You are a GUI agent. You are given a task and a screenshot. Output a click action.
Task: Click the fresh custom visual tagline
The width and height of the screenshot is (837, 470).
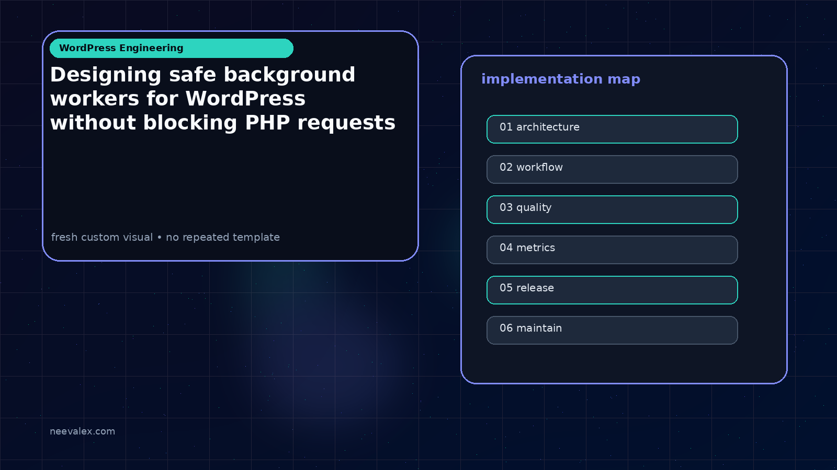click(165, 237)
